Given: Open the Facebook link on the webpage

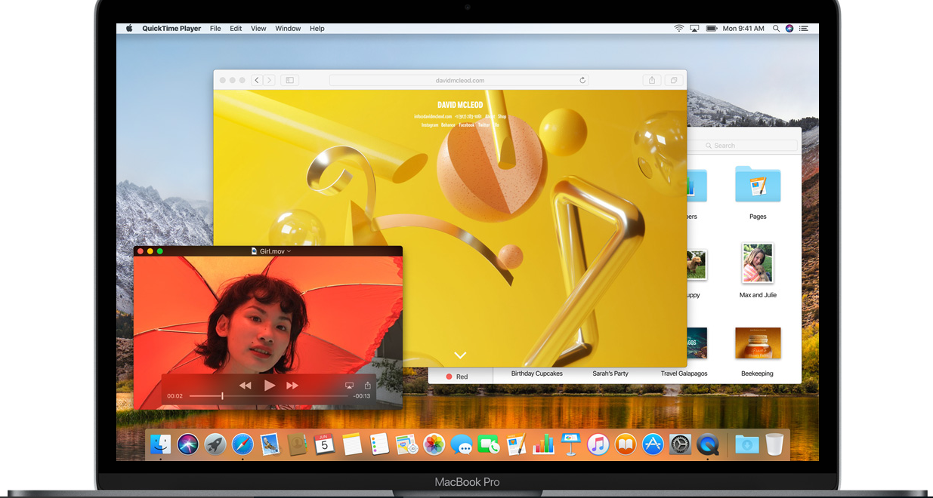Looking at the screenshot, I should pos(466,124).
